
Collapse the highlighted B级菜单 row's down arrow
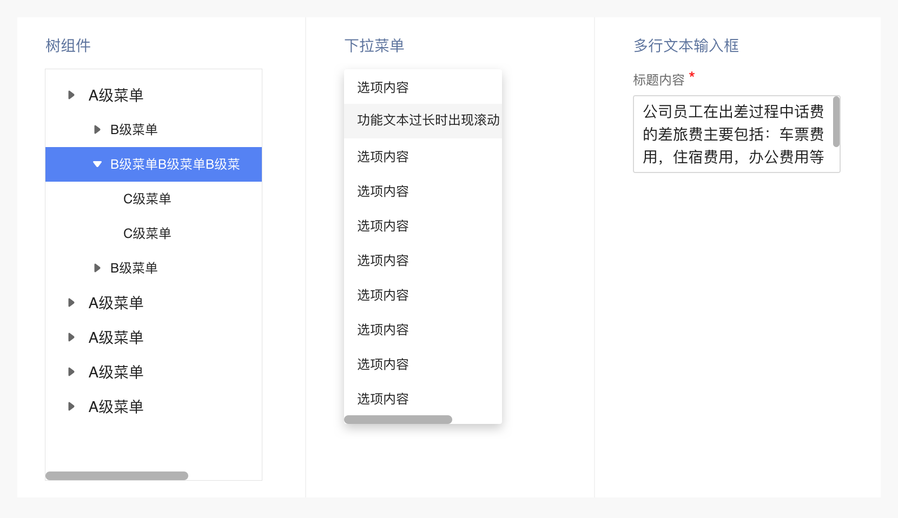coord(97,164)
